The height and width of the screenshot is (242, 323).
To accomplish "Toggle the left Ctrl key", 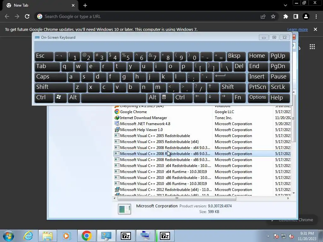I will click(x=44, y=98).
